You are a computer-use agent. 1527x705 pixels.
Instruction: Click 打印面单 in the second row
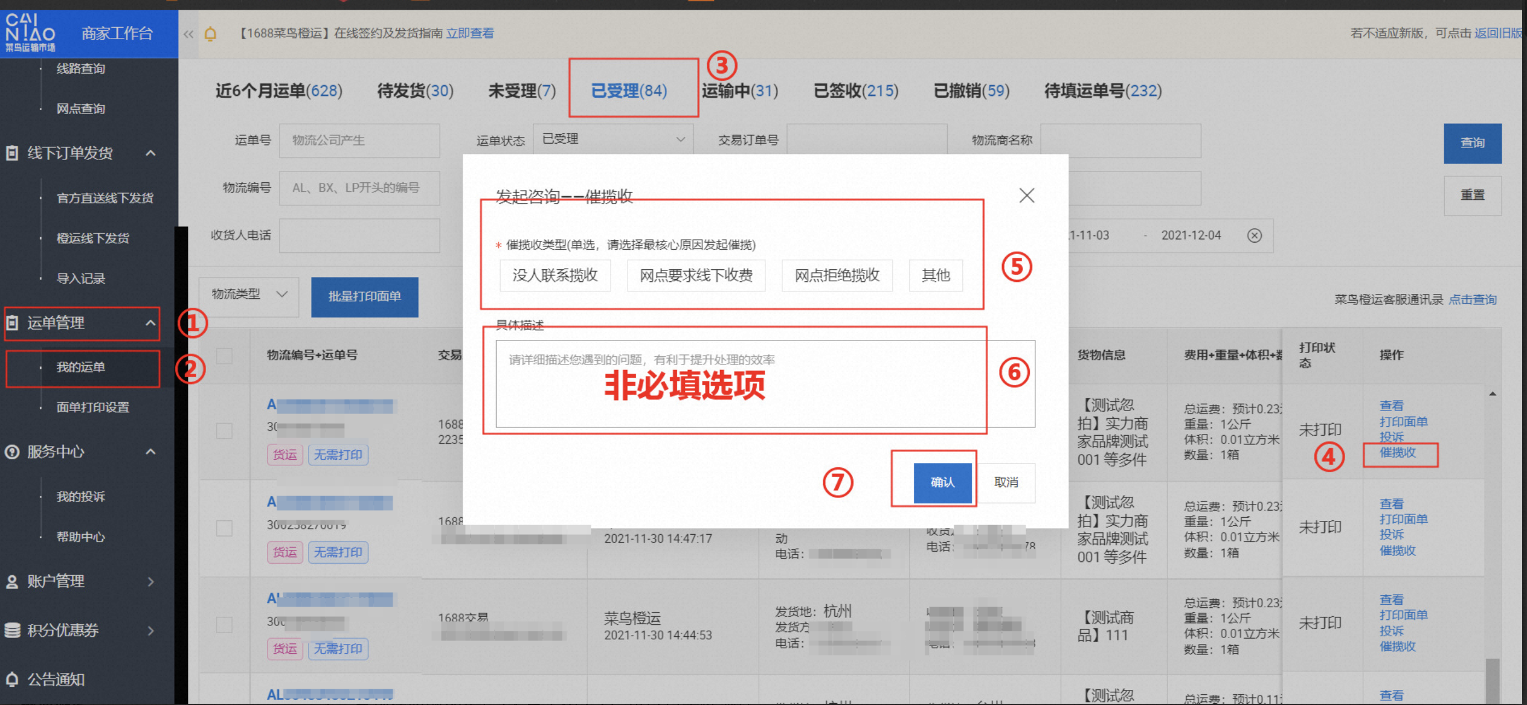1403,520
